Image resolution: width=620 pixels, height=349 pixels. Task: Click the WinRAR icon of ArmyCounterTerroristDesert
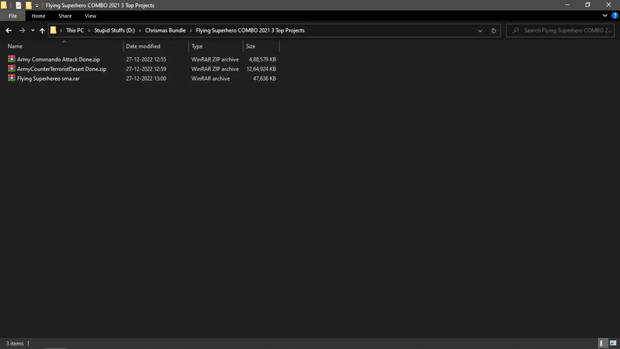point(12,69)
